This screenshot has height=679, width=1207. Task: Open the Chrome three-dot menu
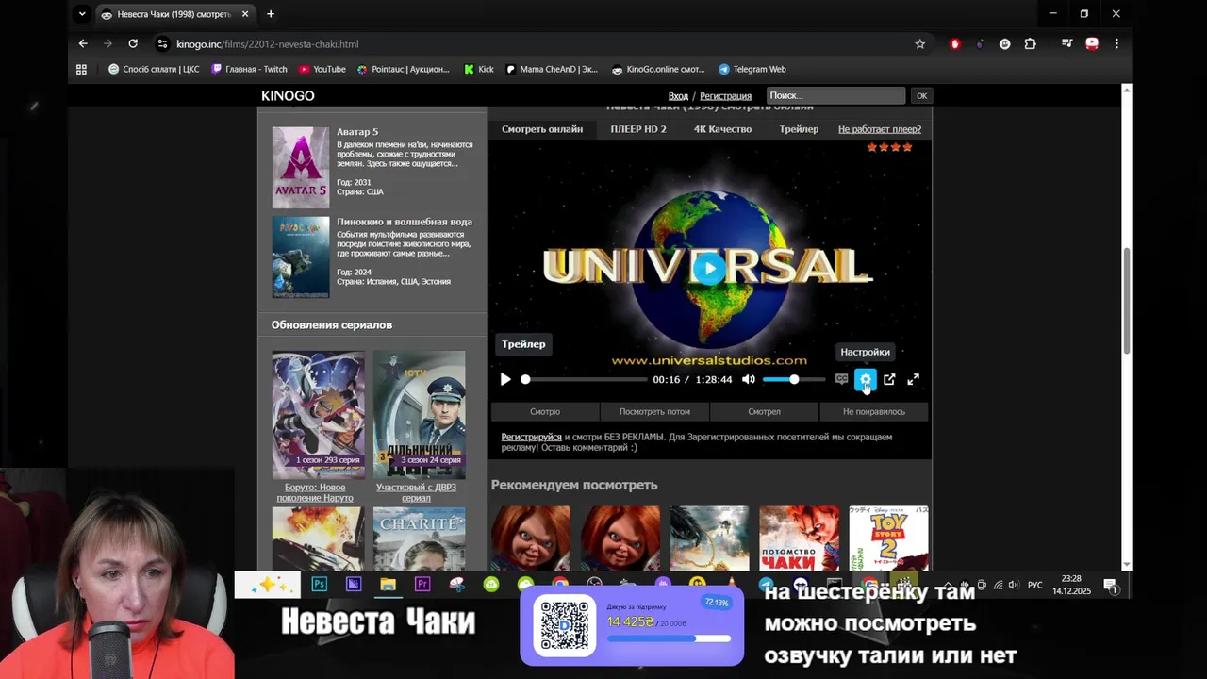click(1116, 43)
